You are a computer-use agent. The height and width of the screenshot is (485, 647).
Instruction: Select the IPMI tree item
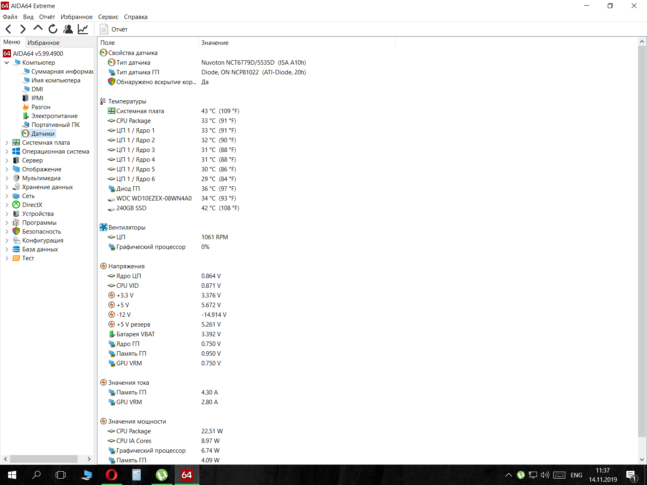33,98
